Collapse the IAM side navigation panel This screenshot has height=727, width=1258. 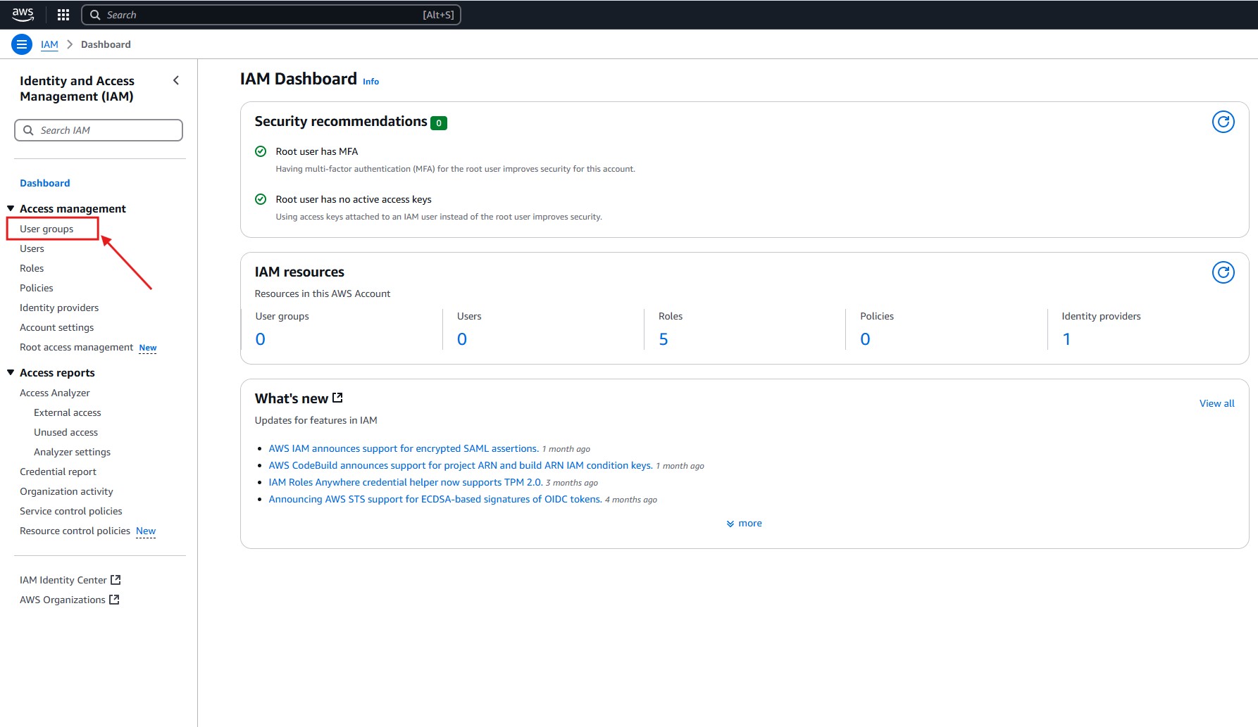pos(176,81)
